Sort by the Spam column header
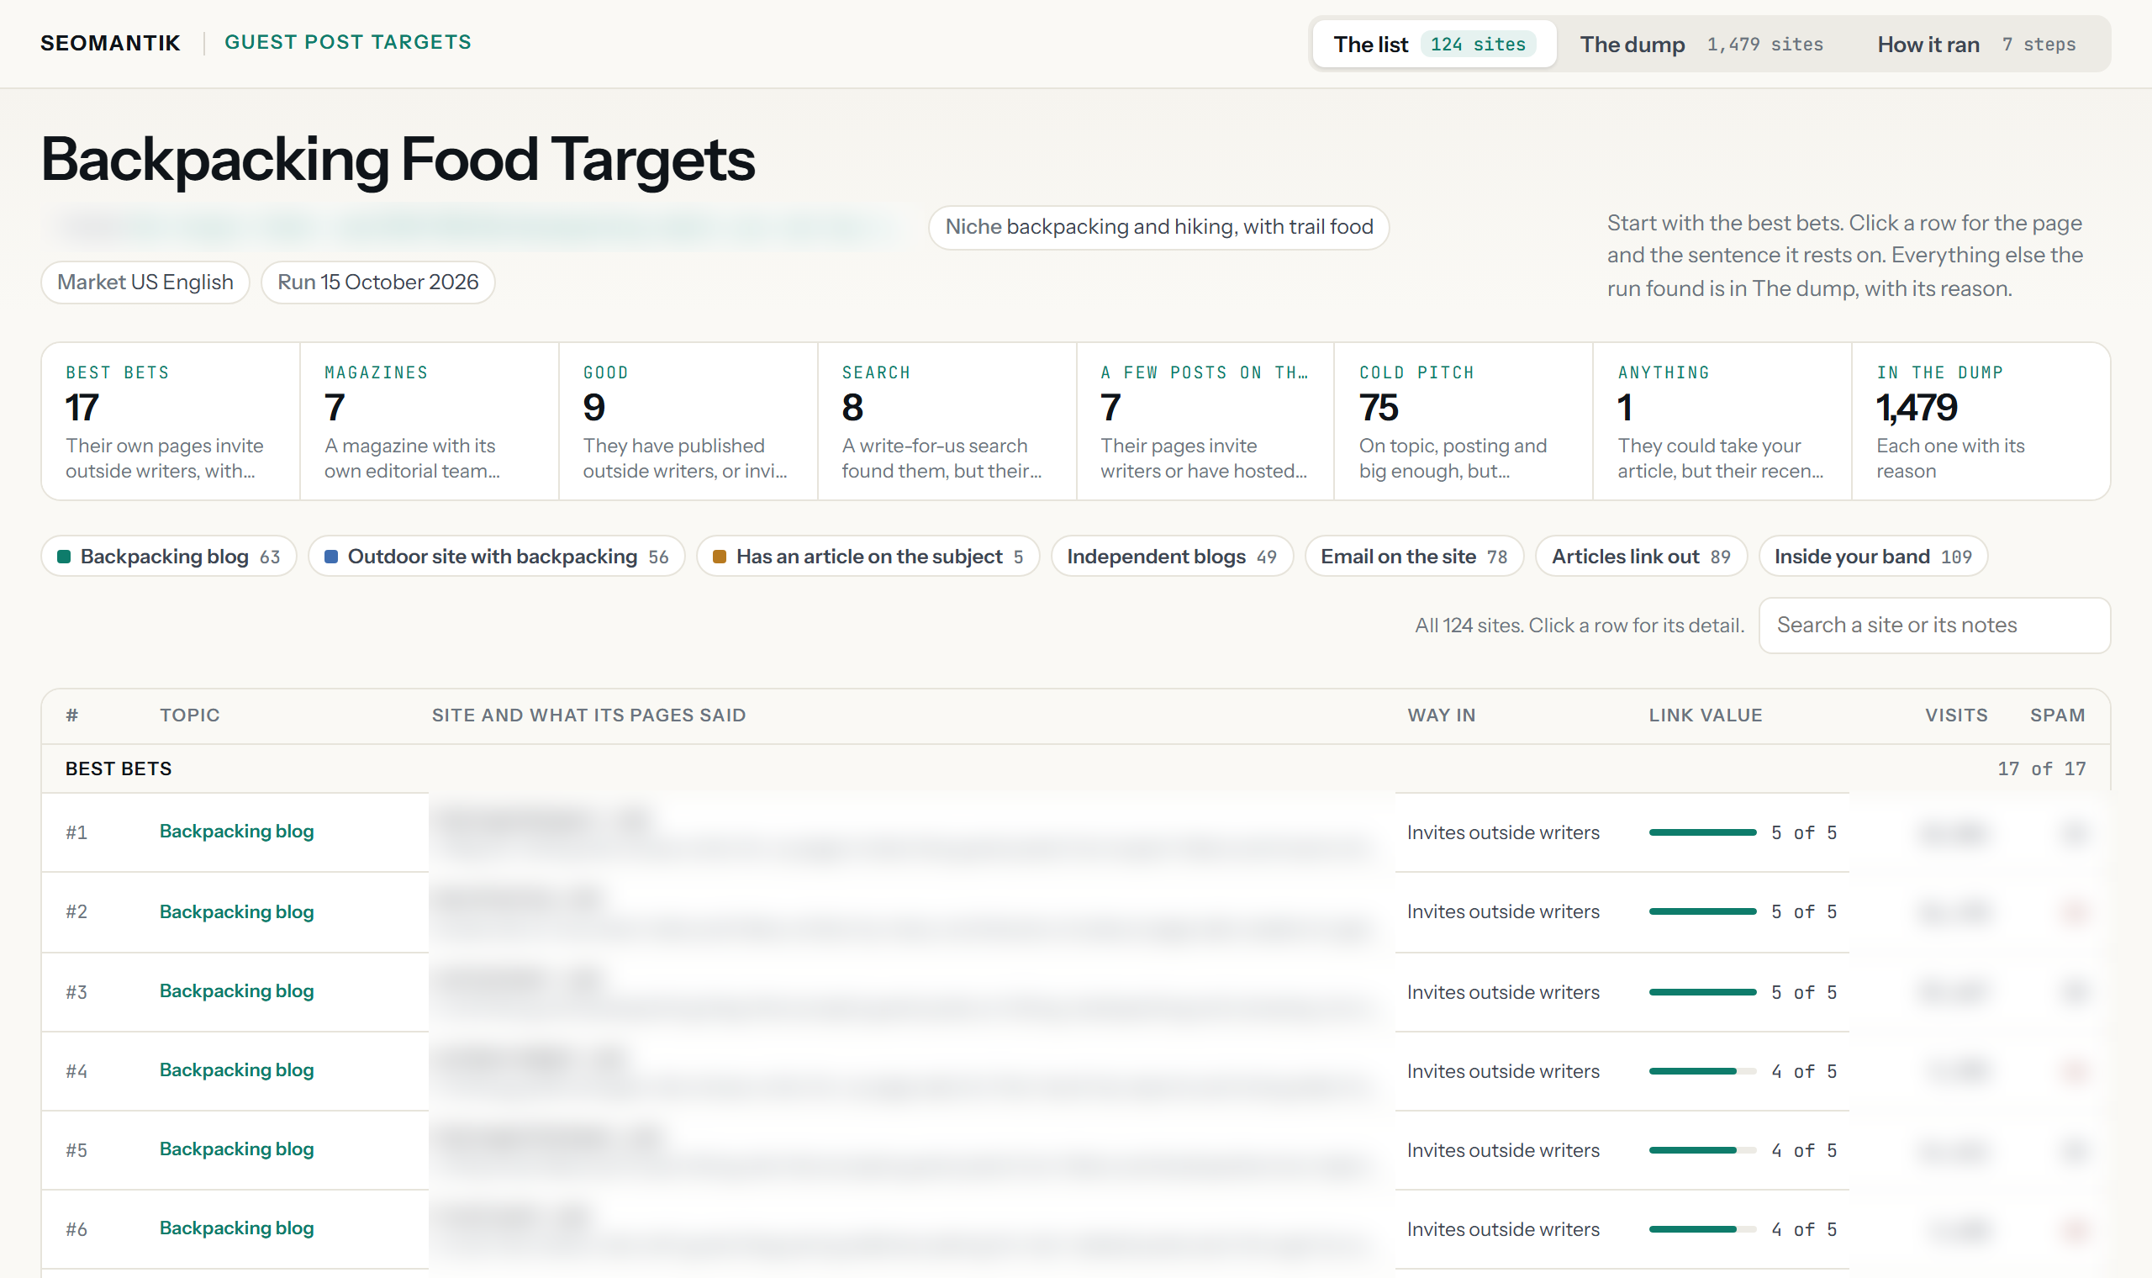 click(x=2057, y=715)
